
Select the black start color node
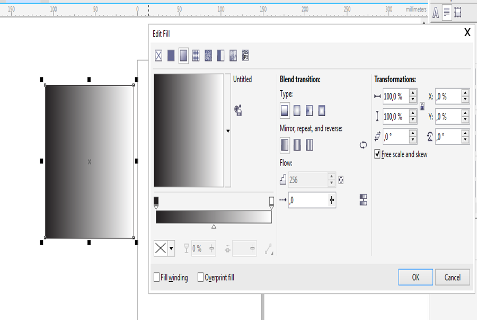[x=156, y=203]
